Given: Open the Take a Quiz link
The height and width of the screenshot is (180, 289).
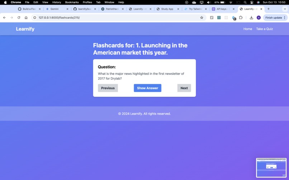Looking at the screenshot, I should [x=265, y=29].
